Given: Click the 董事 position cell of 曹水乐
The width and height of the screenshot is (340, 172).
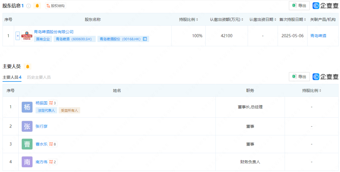Looking at the screenshot, I should pyautogui.click(x=250, y=144).
